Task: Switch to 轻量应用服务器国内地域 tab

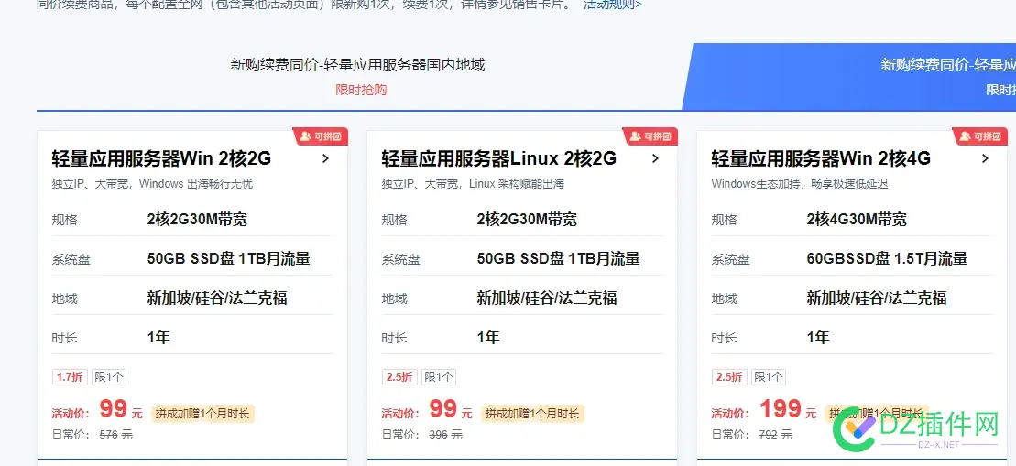Action: (357, 76)
